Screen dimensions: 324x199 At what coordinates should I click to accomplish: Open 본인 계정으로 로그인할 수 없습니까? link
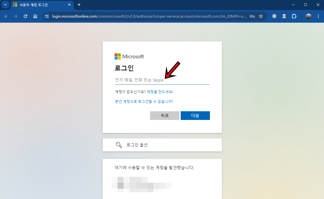point(144,102)
